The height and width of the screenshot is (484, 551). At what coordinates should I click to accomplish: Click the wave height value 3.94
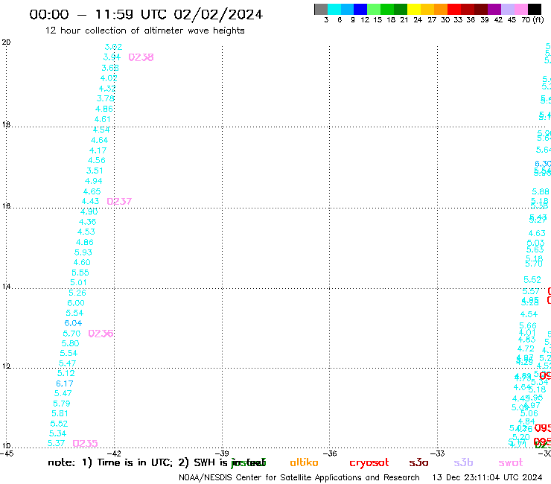coord(112,57)
